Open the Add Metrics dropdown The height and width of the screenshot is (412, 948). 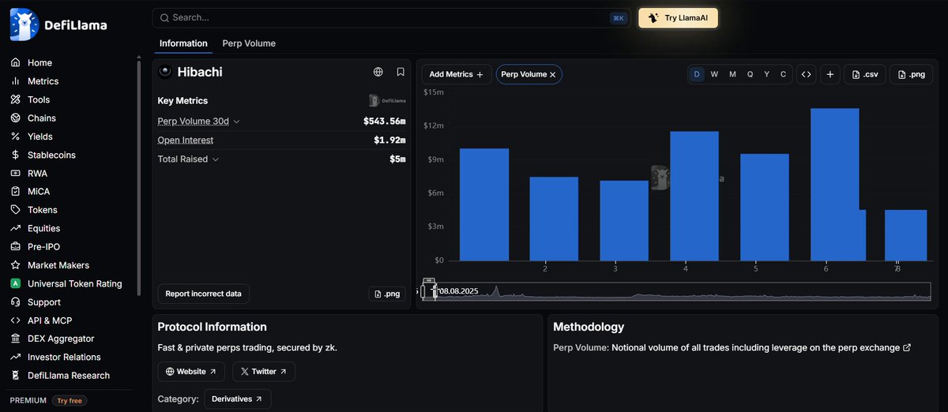coord(456,74)
